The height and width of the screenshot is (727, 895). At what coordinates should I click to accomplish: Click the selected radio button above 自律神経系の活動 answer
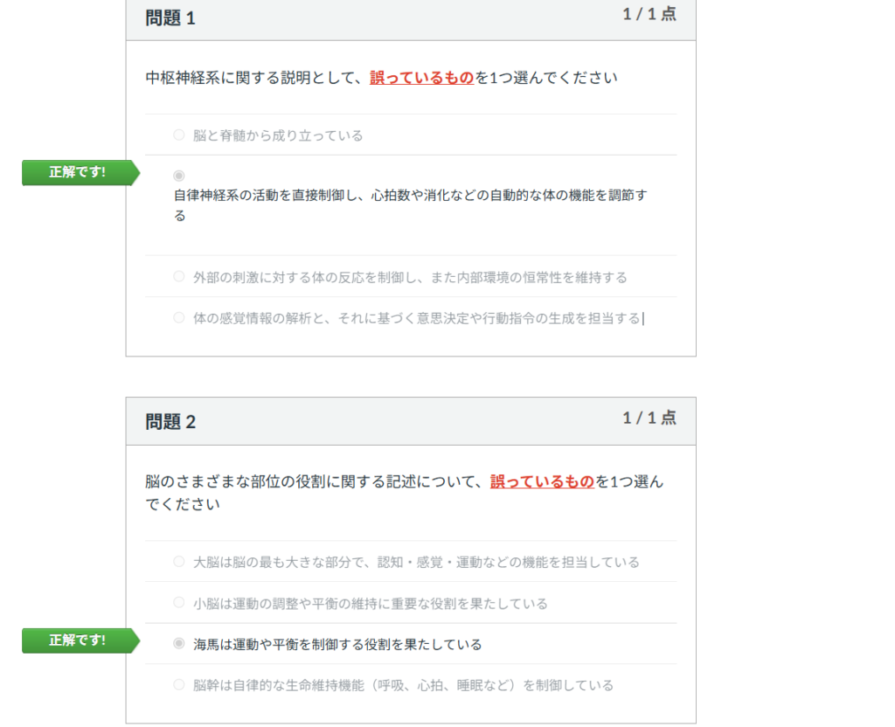point(179,176)
